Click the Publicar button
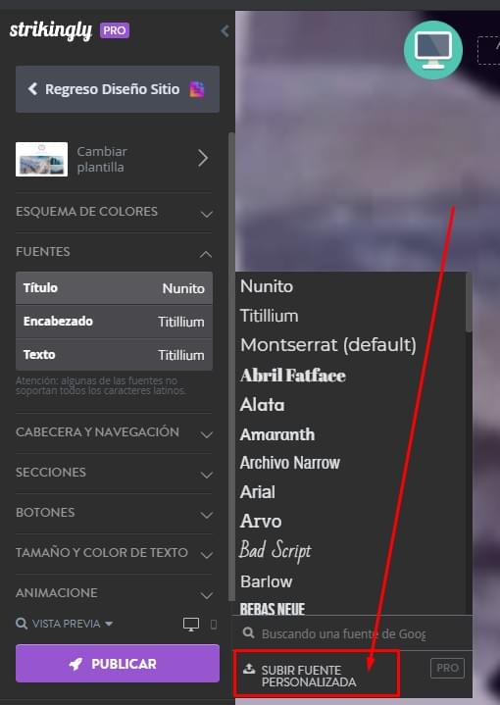The image size is (500, 705). point(118,664)
